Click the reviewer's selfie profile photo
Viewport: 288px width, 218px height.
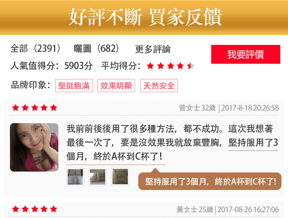[x=34, y=147]
